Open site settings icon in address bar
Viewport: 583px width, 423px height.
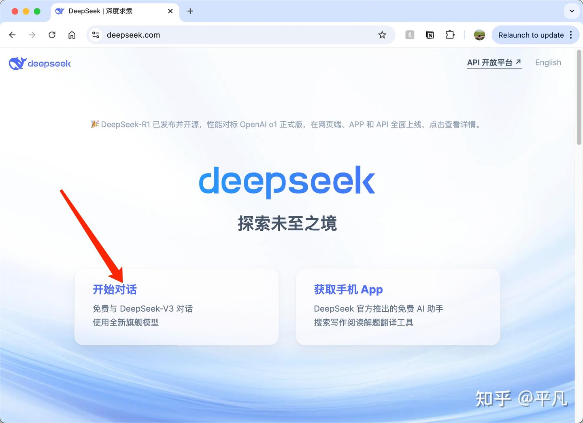[96, 35]
